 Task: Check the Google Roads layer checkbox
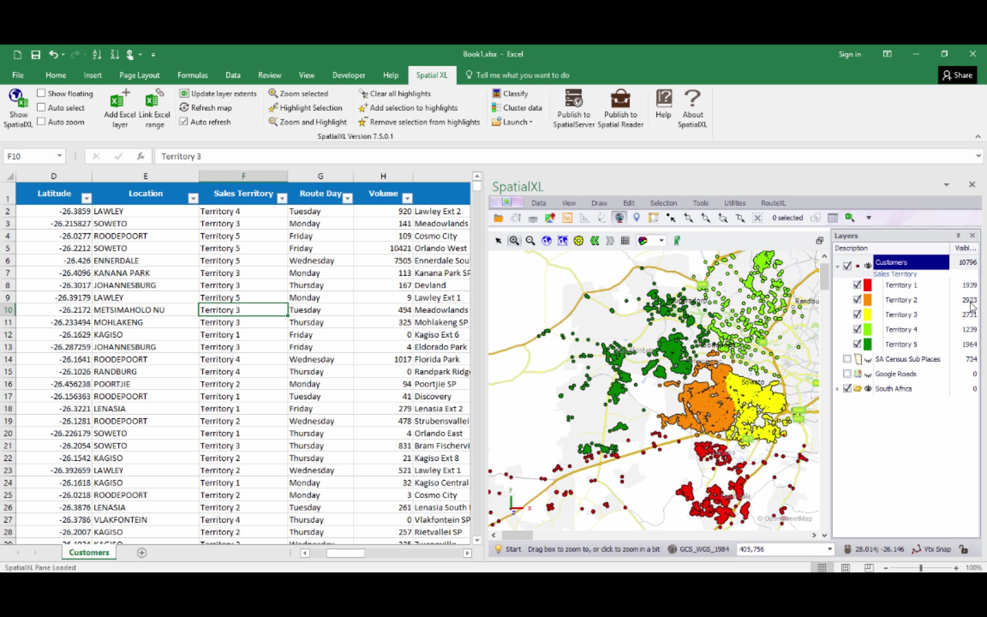847,374
